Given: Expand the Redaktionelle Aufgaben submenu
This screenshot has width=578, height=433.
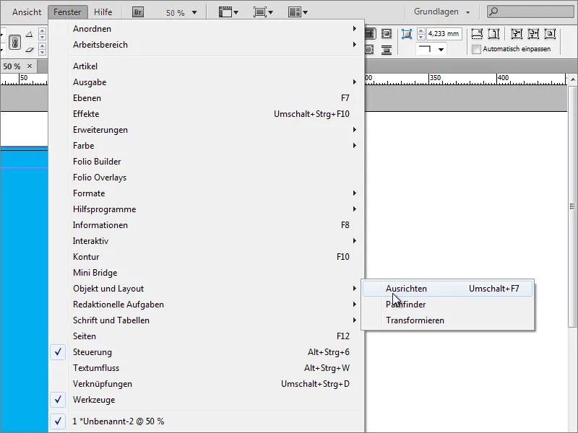Looking at the screenshot, I should pos(207,305).
